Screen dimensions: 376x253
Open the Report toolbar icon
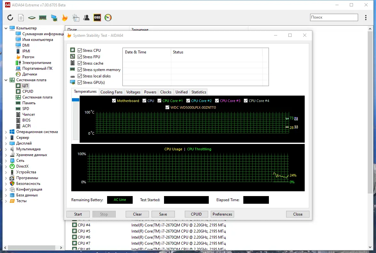[21, 18]
